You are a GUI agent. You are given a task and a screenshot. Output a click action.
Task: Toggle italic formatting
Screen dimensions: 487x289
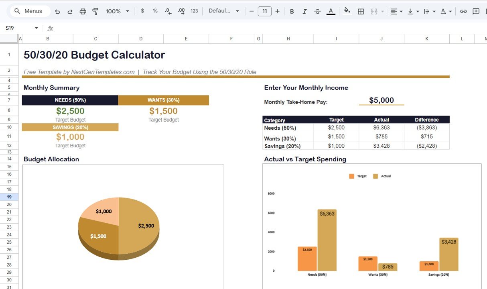coord(304,11)
